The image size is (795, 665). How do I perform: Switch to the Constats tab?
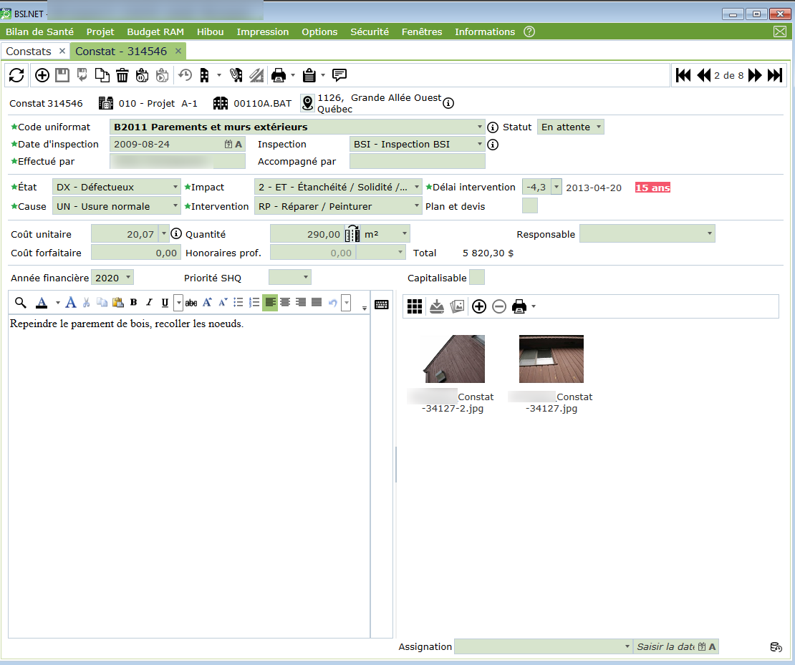(x=29, y=52)
